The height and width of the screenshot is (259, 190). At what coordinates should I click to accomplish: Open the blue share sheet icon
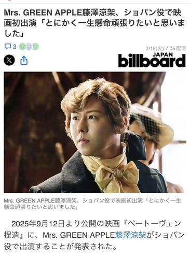24,60
